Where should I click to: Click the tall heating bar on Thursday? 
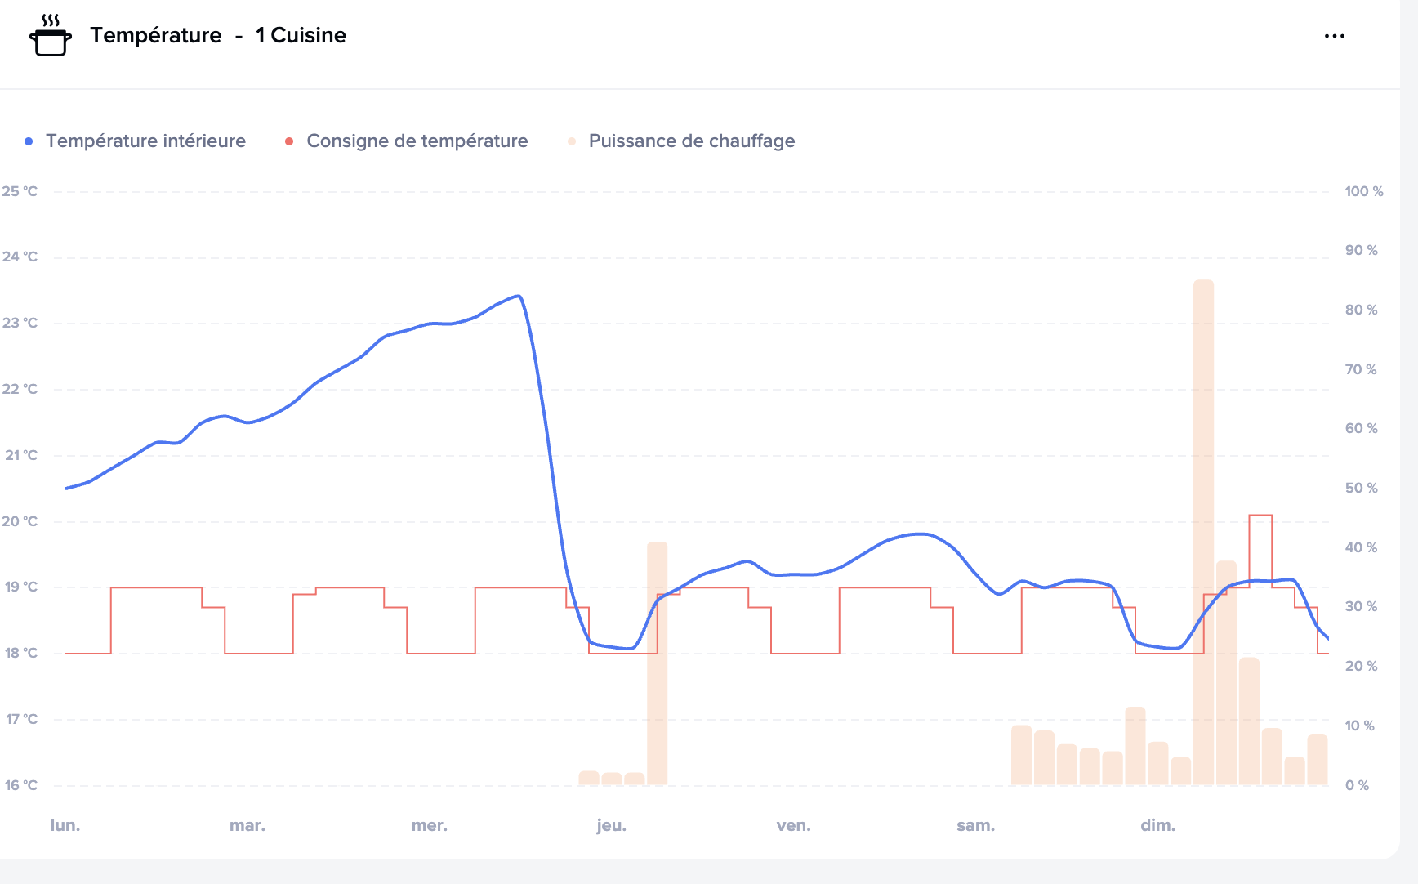coord(658,662)
